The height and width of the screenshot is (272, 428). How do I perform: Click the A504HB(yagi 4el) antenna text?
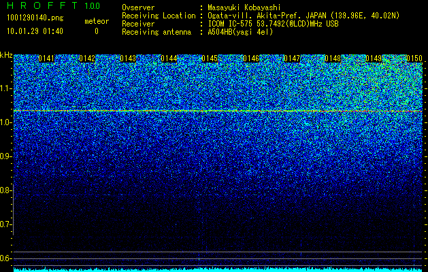[240, 32]
